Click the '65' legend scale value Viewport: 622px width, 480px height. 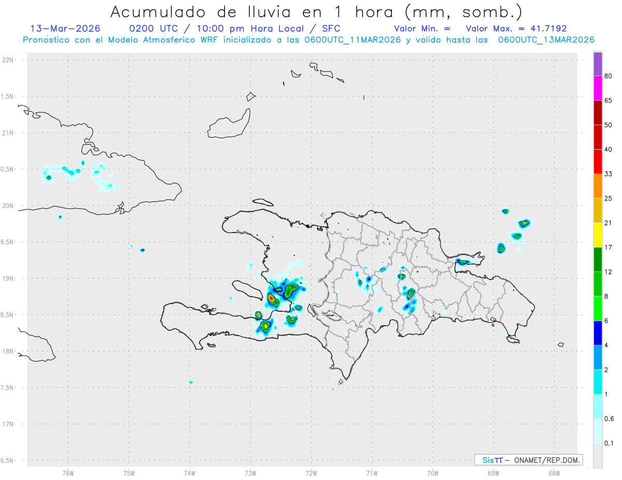pos(609,100)
